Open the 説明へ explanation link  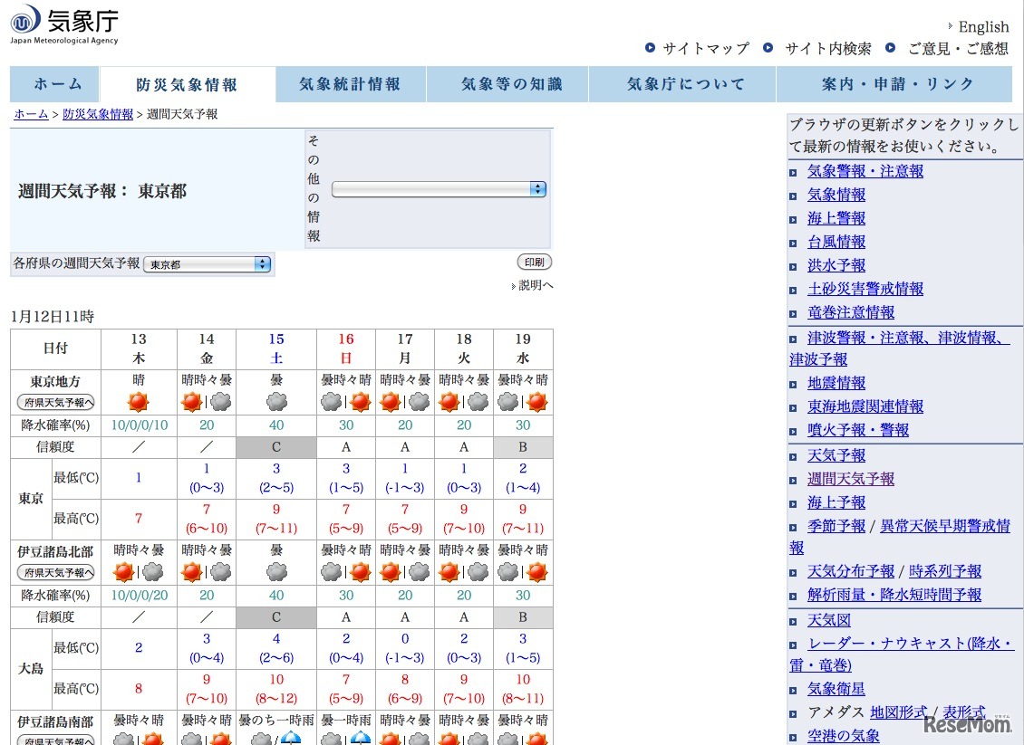click(x=535, y=285)
